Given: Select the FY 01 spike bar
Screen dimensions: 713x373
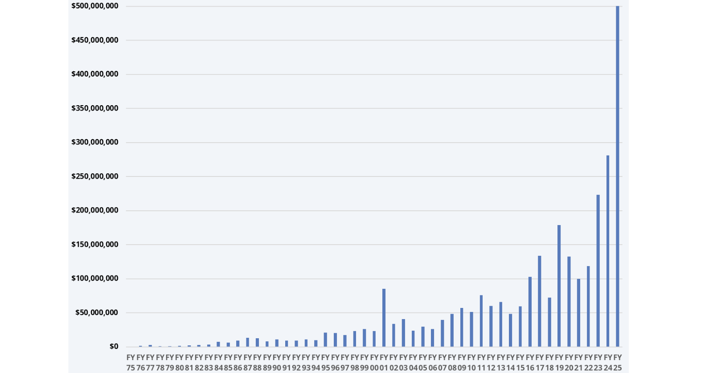Looking at the screenshot, I should [x=384, y=318].
